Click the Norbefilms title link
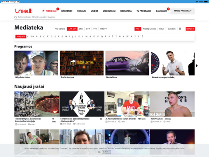The height and width of the screenshot is (157, 209). click(112, 77)
